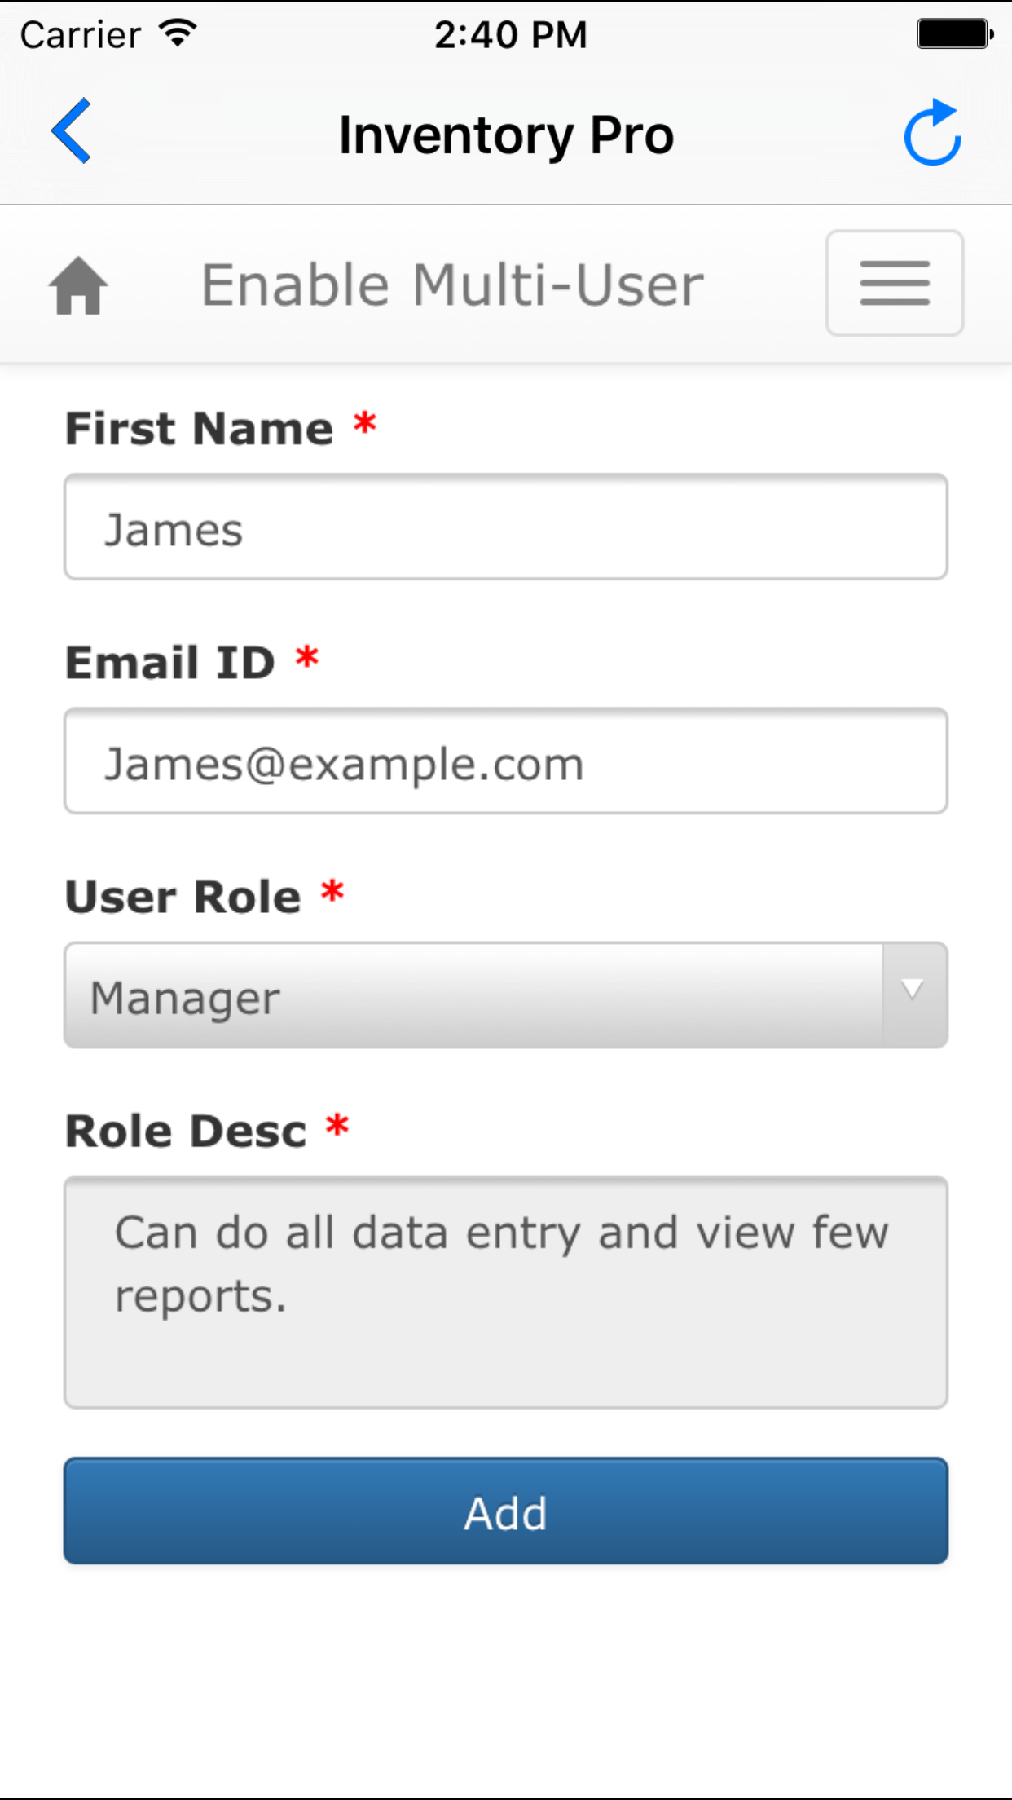
Task: Tap the 2:40 PM clock
Action: pos(510,35)
